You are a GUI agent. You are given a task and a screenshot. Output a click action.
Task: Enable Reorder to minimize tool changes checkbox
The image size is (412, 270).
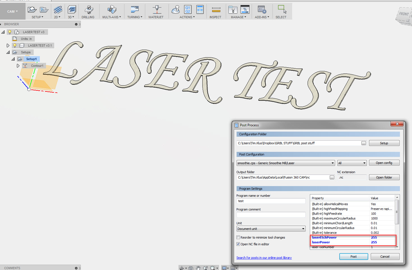click(x=238, y=237)
